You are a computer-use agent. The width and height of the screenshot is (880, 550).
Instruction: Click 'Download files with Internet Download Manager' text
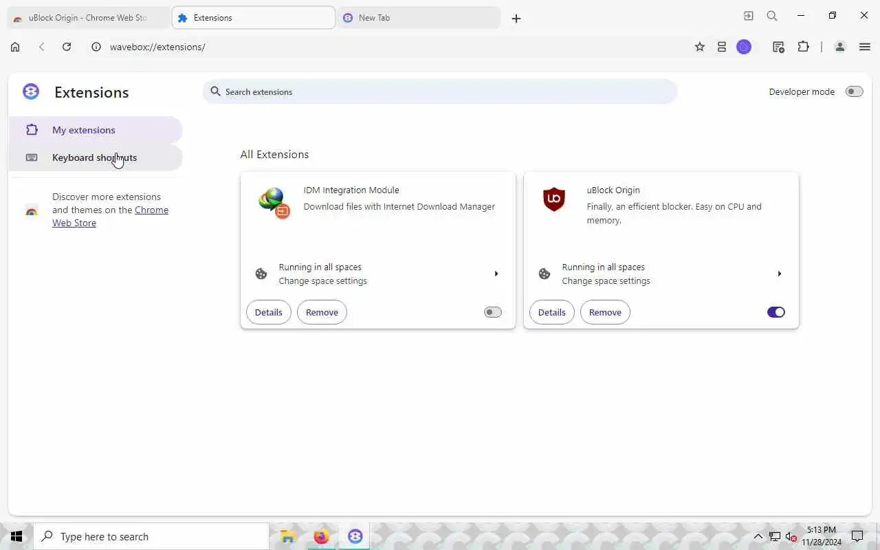399,206
